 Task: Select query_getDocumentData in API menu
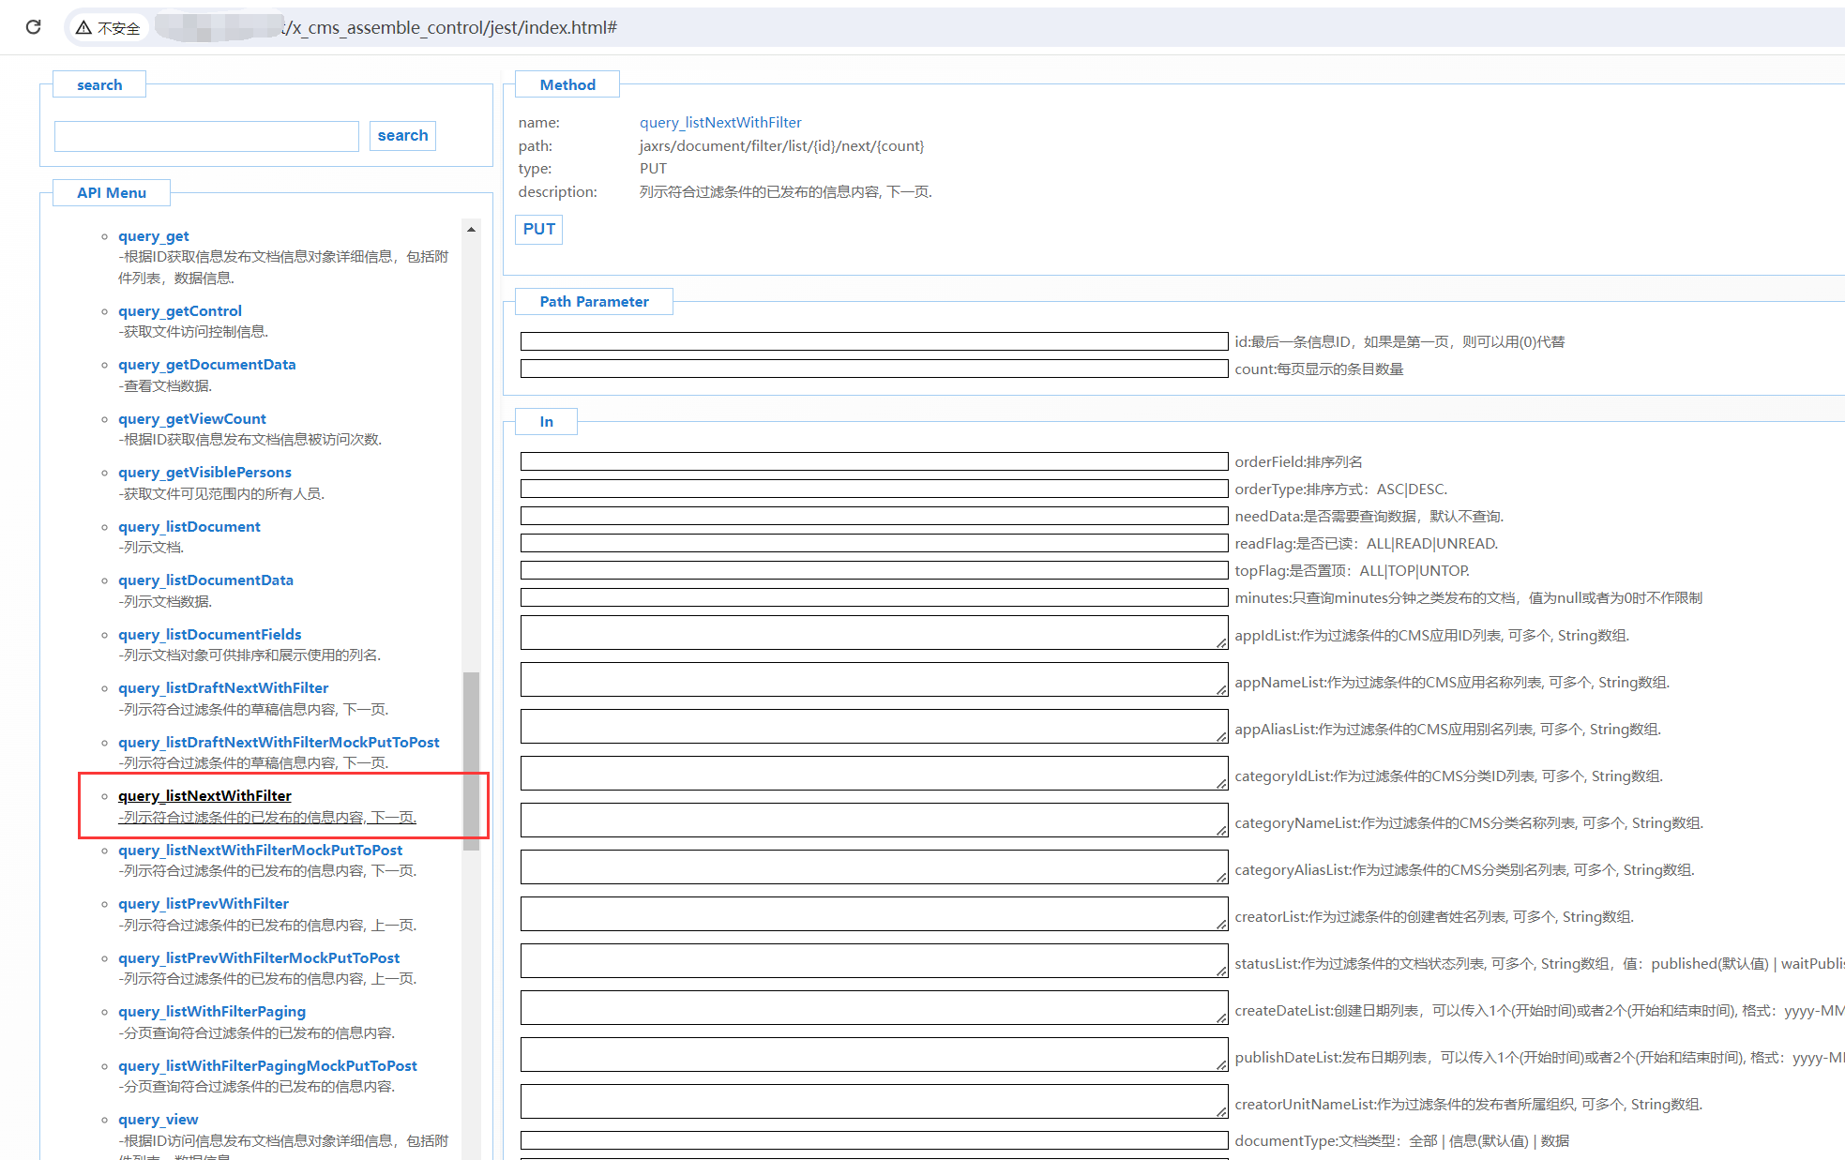point(206,365)
